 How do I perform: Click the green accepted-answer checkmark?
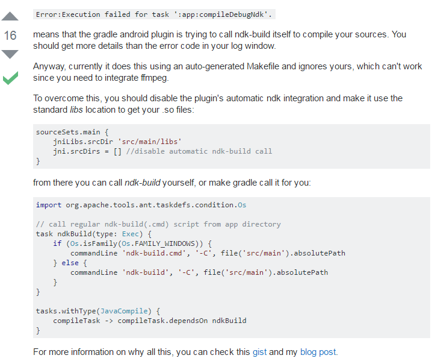[11, 78]
